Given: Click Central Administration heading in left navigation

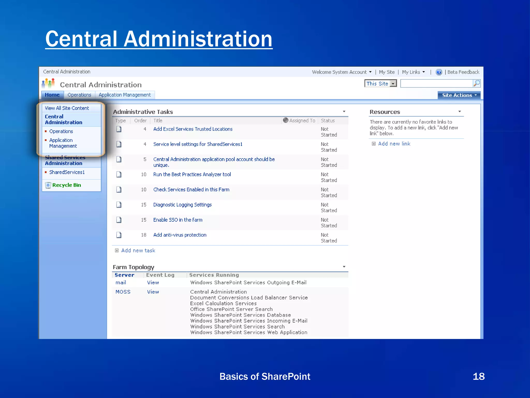Looking at the screenshot, I should pyautogui.click(x=64, y=119).
